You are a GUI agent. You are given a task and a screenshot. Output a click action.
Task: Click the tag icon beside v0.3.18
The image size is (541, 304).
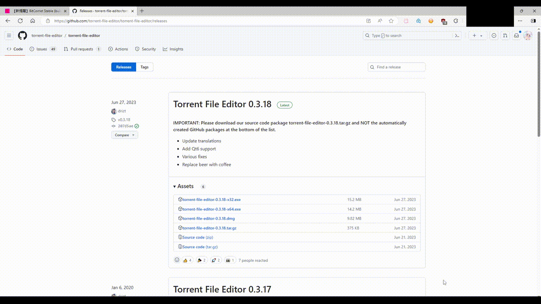click(114, 120)
